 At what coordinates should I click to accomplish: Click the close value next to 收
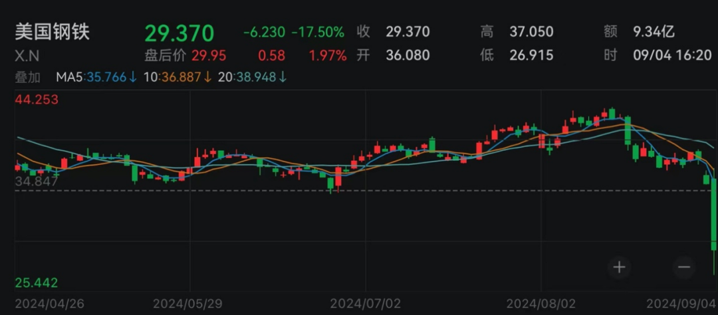[x=408, y=32]
